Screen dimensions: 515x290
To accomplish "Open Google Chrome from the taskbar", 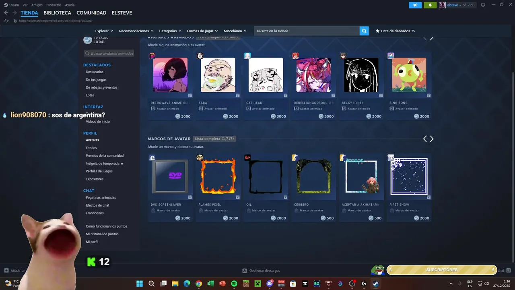I will 199,284.
